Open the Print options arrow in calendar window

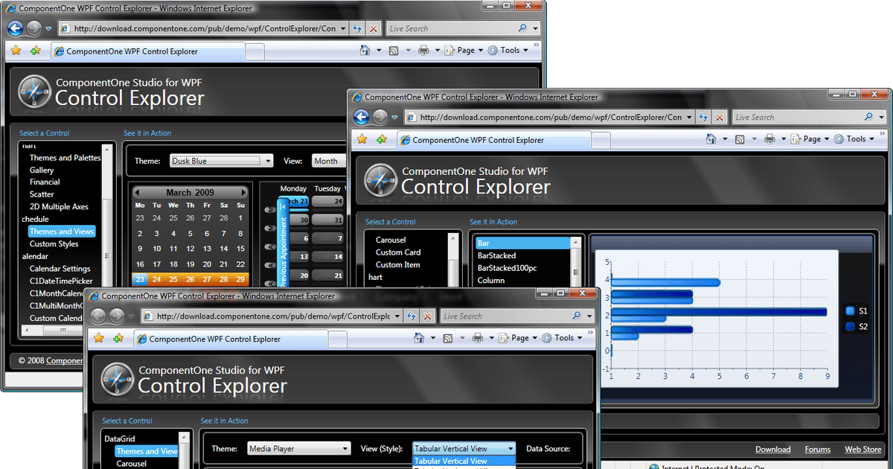coord(437,51)
